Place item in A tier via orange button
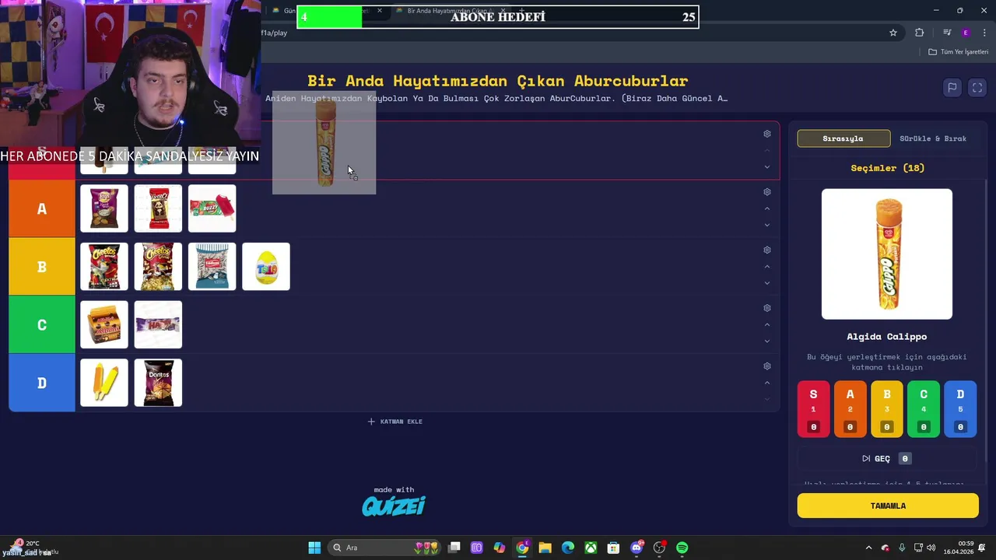Image resolution: width=996 pixels, height=560 pixels. click(x=850, y=409)
